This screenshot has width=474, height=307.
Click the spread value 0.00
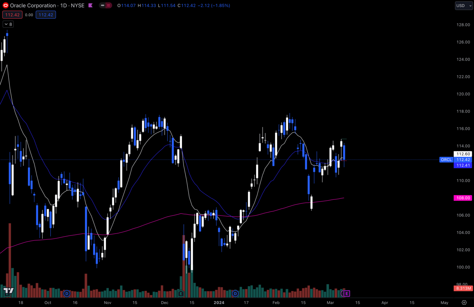(x=29, y=15)
